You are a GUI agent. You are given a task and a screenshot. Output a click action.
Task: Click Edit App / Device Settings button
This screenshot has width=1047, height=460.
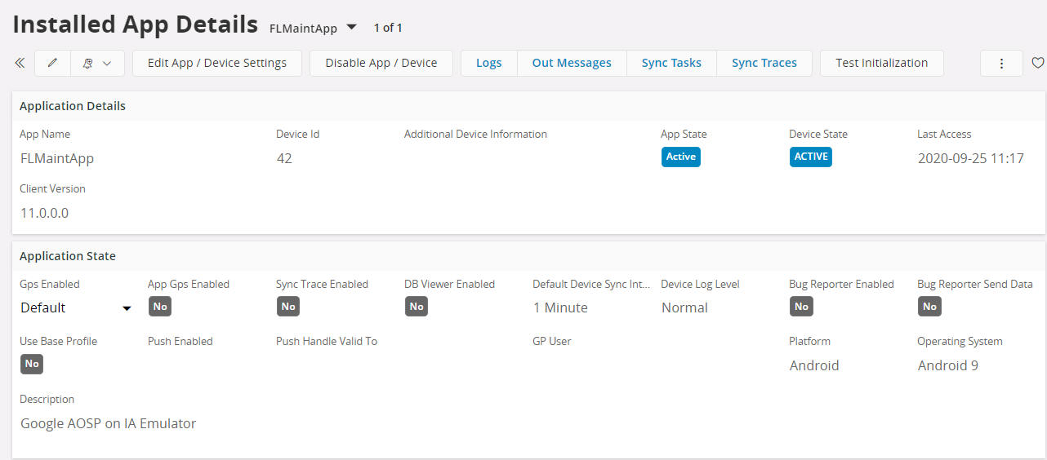tap(216, 63)
